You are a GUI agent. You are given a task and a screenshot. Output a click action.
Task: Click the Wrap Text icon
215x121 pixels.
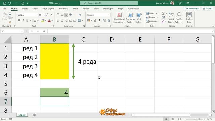click(80, 15)
